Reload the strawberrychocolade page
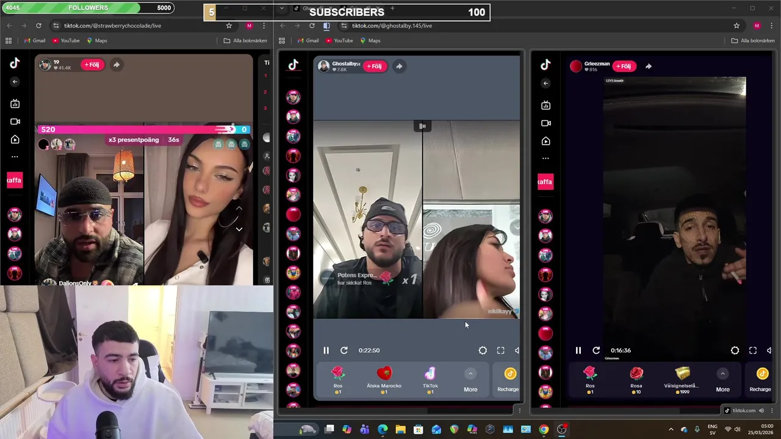This screenshot has height=439, width=781. click(38, 26)
